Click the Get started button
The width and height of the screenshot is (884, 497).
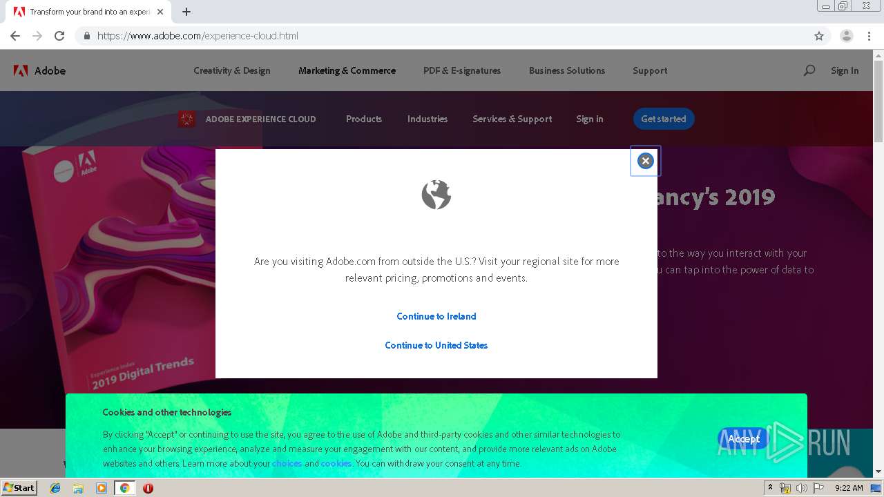(x=664, y=119)
